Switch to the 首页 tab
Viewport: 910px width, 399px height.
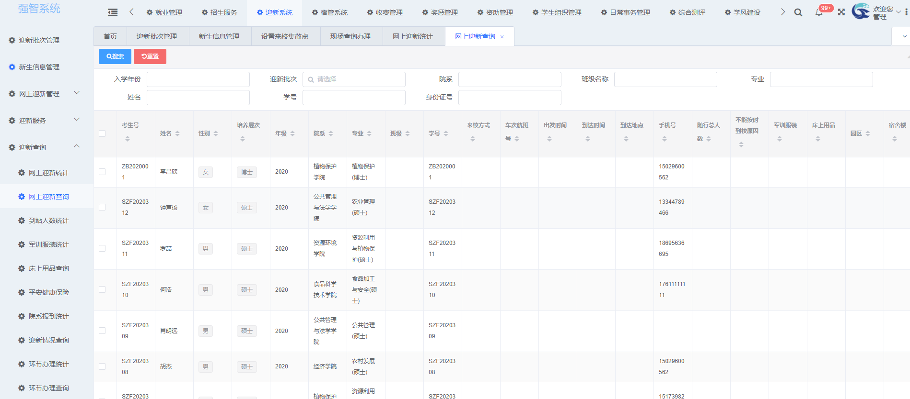coord(110,36)
